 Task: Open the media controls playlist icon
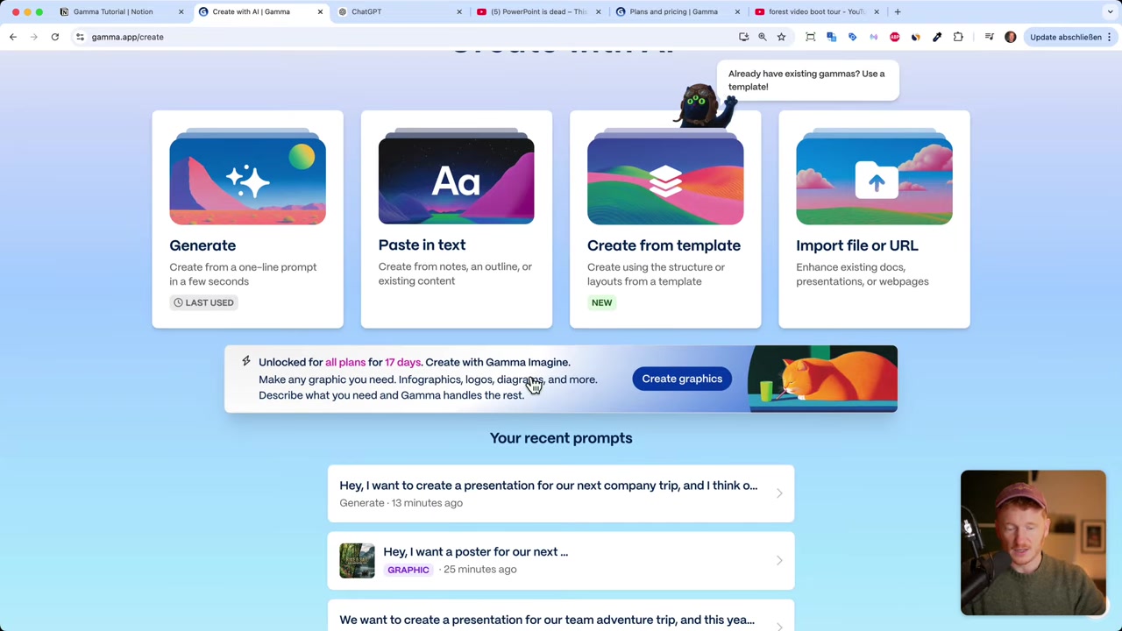989,37
